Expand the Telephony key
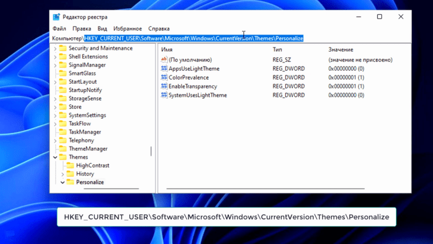 55,141
